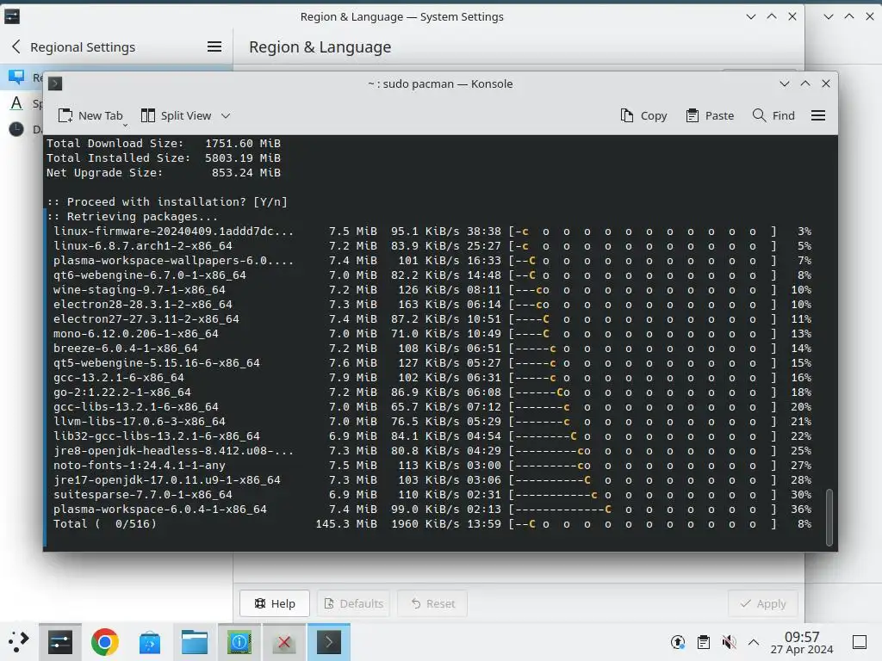Open the Info Center taskbar entry
The image size is (882, 661).
239,642
